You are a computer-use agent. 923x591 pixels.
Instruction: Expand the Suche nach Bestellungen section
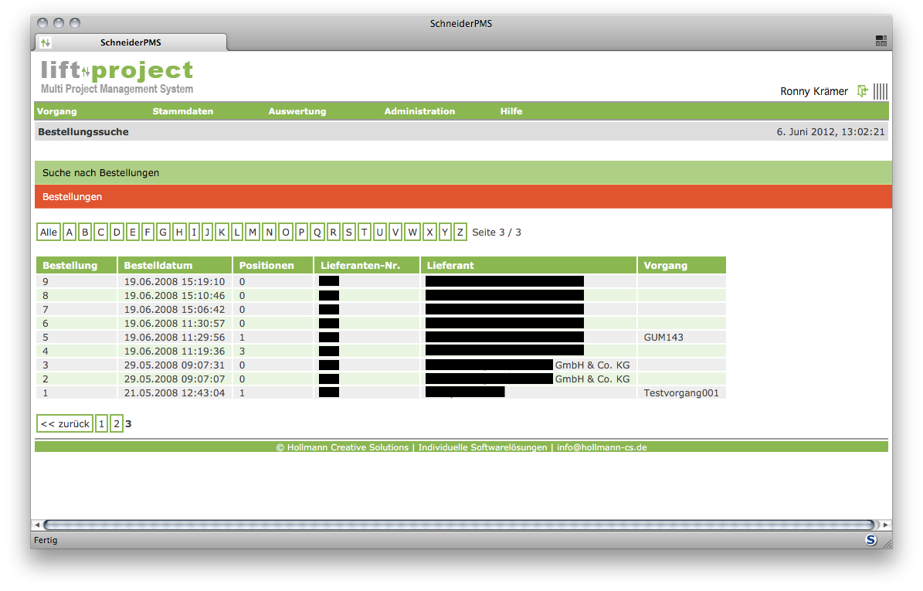(x=100, y=173)
